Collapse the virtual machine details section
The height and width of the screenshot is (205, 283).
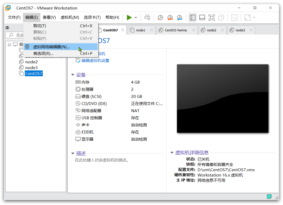[172, 152]
